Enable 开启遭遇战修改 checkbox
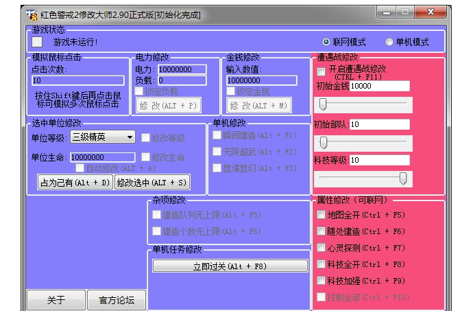Screen dimensions: 473x311 coord(322,70)
